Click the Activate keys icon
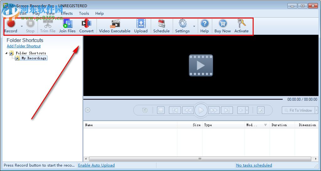 tap(241, 26)
